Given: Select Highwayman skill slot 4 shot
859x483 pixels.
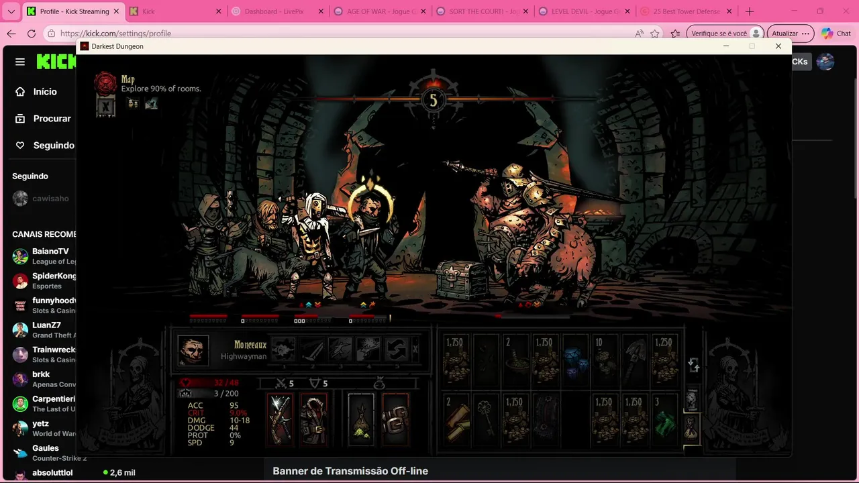Looking at the screenshot, I should [x=368, y=350].
